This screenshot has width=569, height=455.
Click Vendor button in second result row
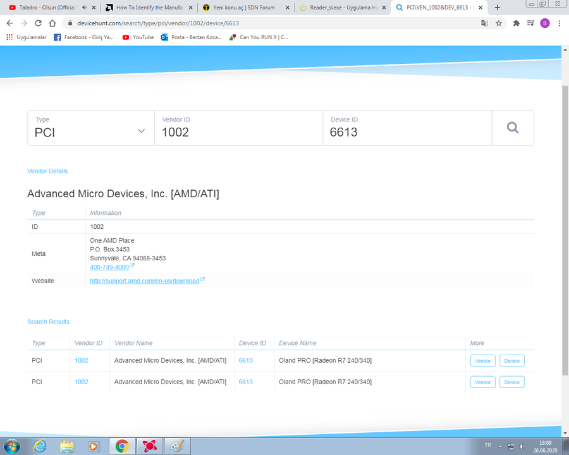click(x=482, y=382)
